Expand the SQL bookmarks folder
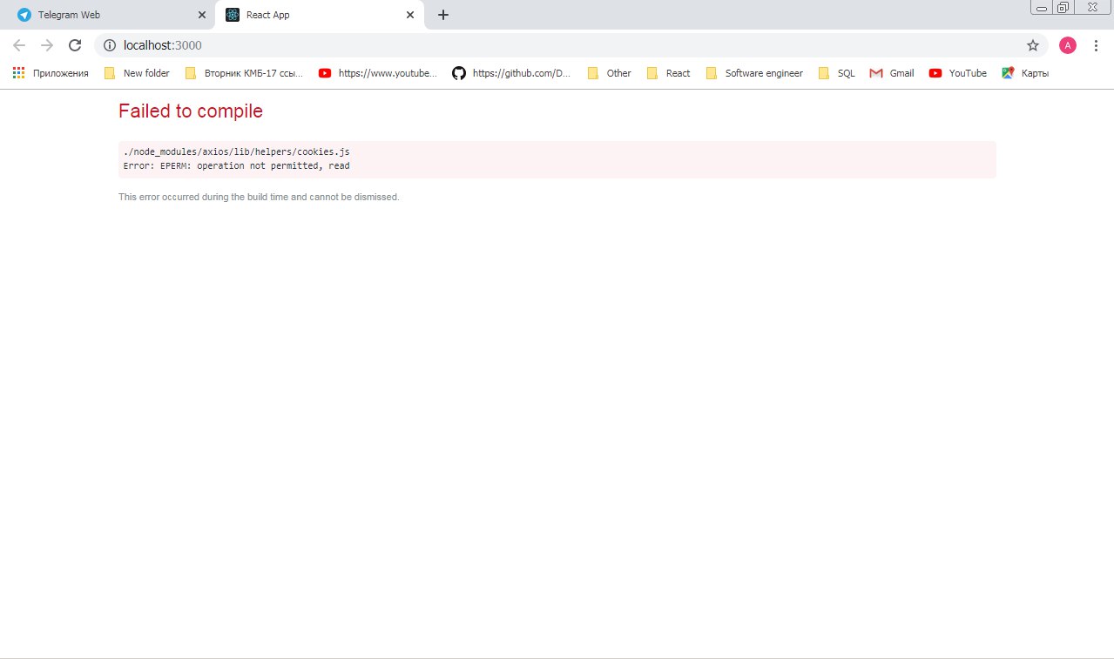The width and height of the screenshot is (1114, 659). (837, 73)
